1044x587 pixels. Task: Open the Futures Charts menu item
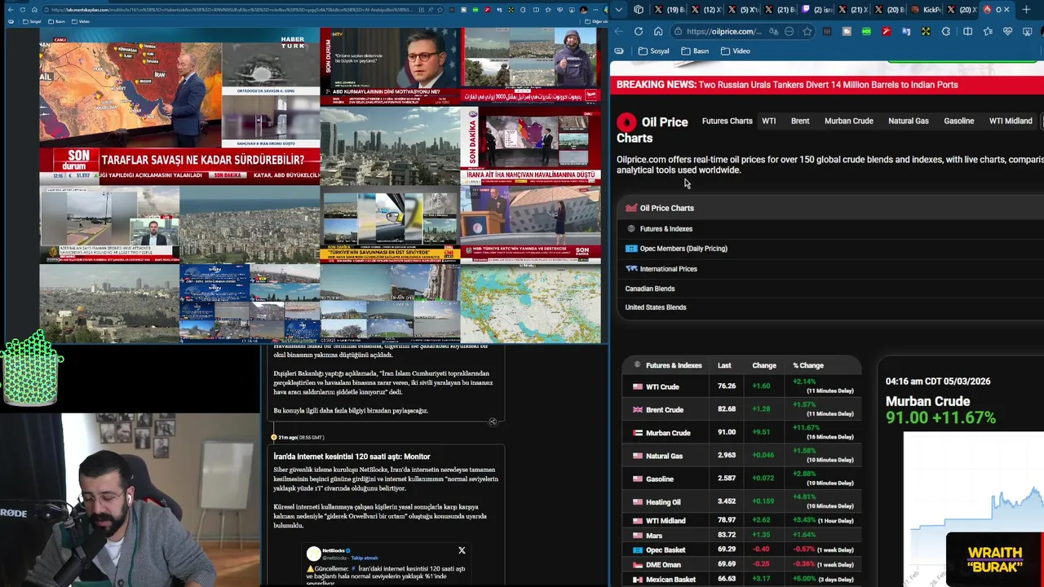coord(727,121)
